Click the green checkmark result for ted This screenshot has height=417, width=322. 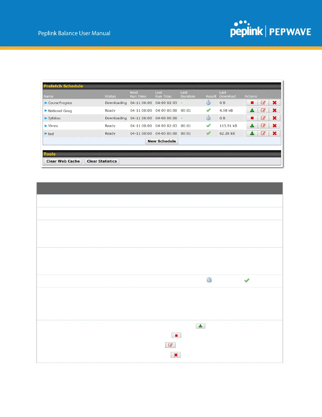coord(208,133)
